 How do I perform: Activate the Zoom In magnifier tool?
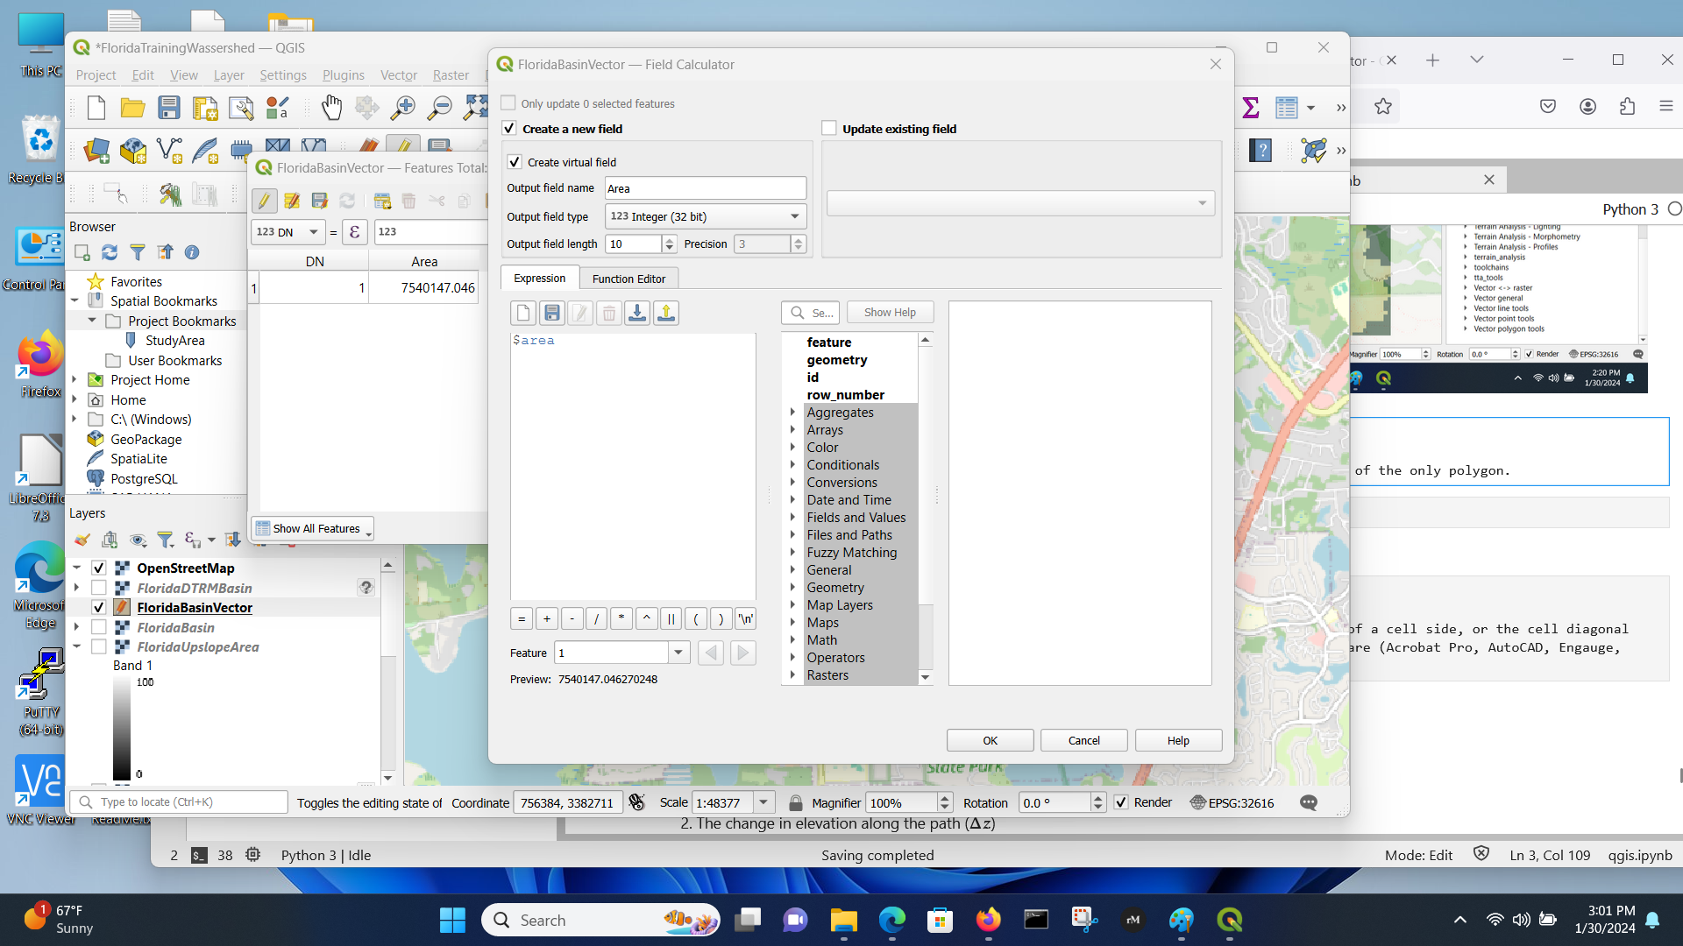(403, 108)
